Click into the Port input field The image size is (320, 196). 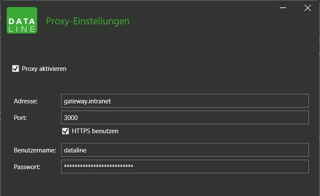[x=185, y=117]
